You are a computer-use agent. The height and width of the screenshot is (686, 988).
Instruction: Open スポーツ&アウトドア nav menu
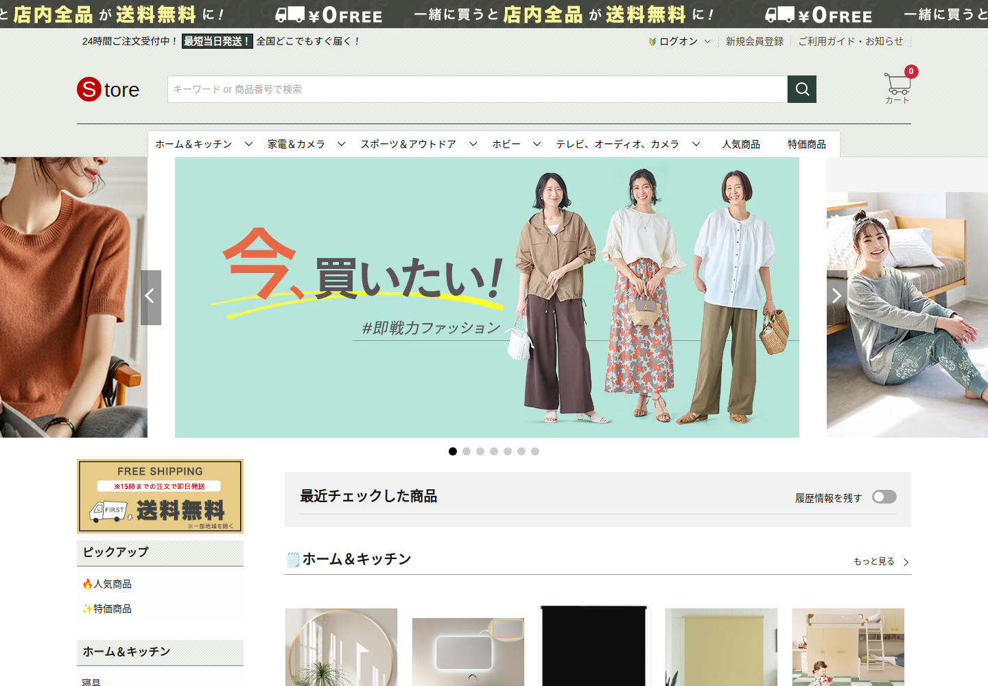tap(408, 144)
